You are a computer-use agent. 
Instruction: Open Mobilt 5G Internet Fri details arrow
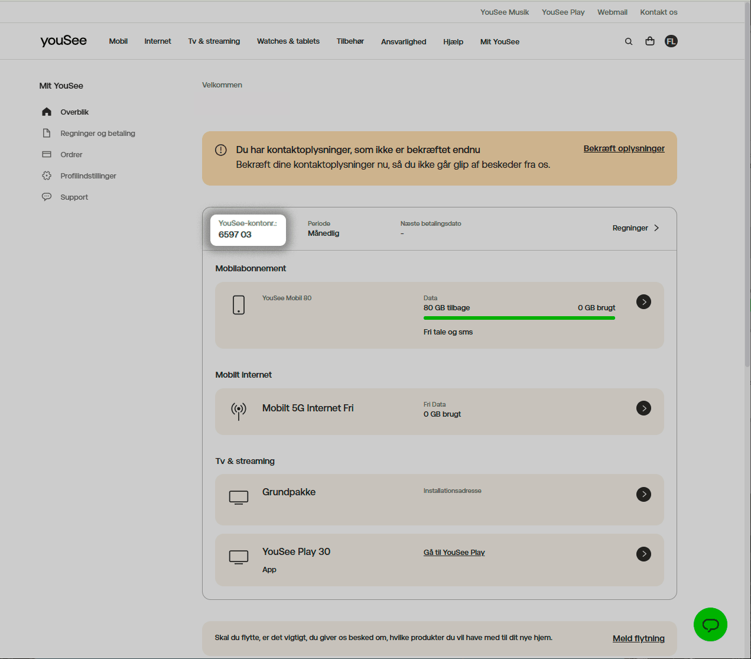tap(643, 408)
